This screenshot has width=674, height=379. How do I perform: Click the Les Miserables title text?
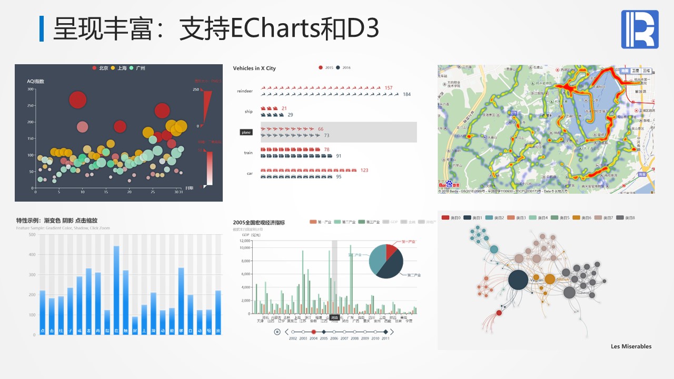tap(631, 346)
